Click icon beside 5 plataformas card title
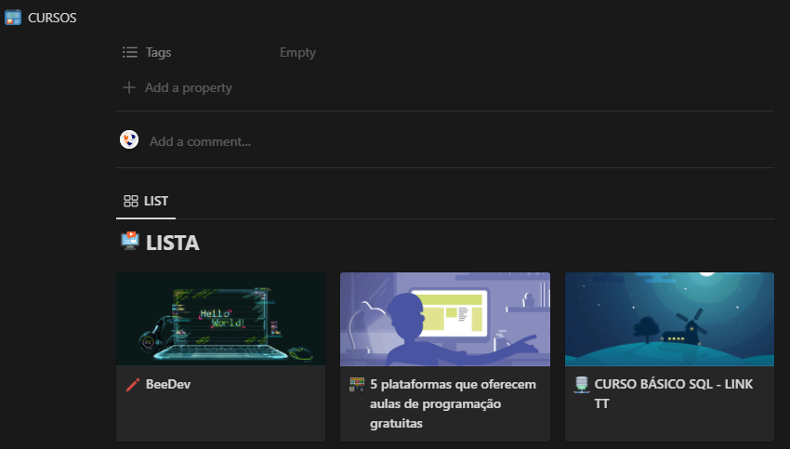Viewport: 790px width, 449px height. point(357,385)
